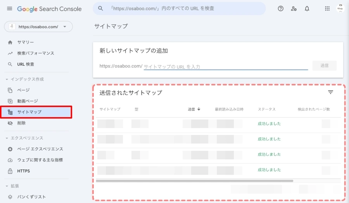Click the search magnifier icon in URL inspection bar
Screen dimensions: 349x203
100,9
